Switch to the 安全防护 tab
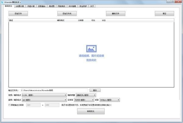 [83, 6]
